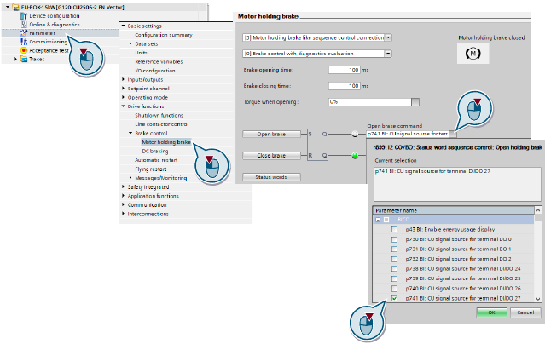This screenshot has width=545, height=344.
Task: Collapse the Drive functions section
Action: point(123,106)
